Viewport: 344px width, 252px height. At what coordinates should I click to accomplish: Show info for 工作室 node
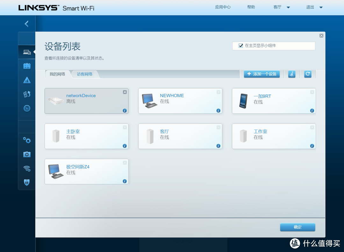(x=312, y=146)
